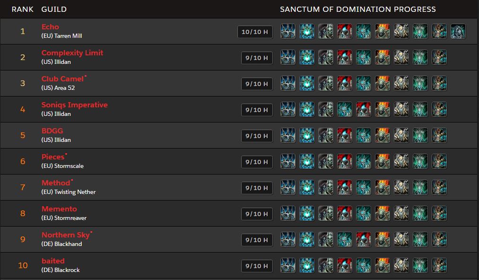Screen dimensions: 479x280
Task: Open the Echo guild page
Action: point(50,27)
